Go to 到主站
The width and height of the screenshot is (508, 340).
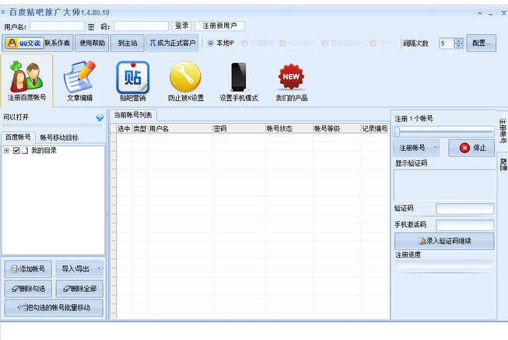pyautogui.click(x=128, y=43)
